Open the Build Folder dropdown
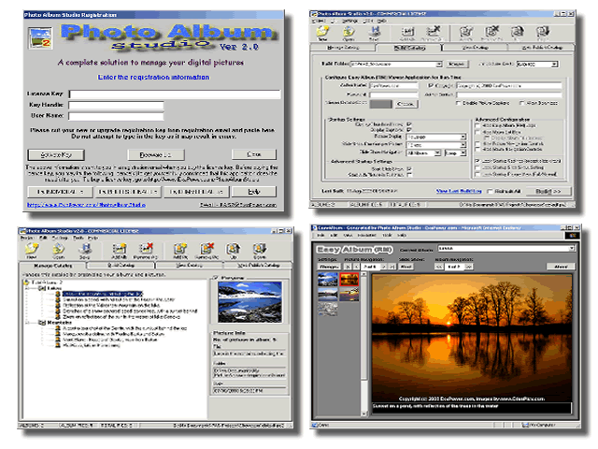The height and width of the screenshot is (449, 598). click(x=439, y=65)
